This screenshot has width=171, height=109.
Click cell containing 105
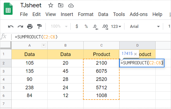[30, 63]
